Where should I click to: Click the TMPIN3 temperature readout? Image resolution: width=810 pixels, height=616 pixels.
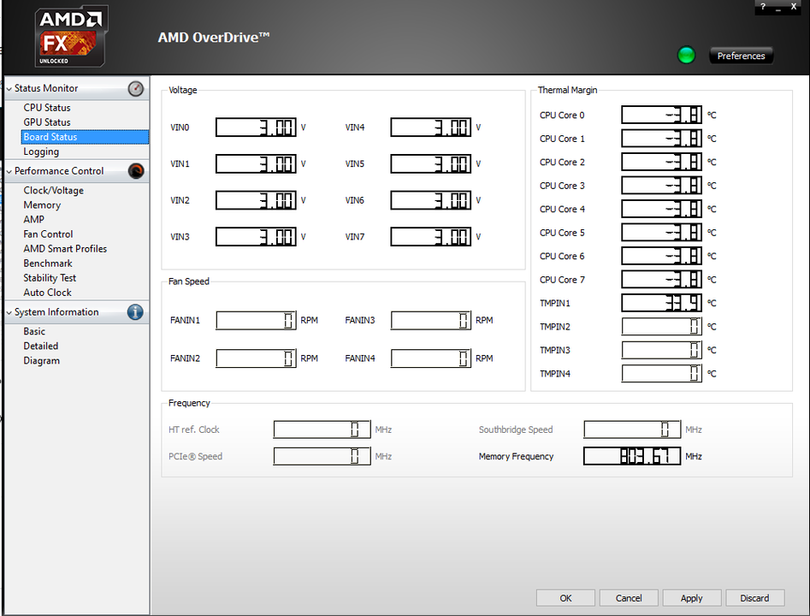tap(662, 350)
